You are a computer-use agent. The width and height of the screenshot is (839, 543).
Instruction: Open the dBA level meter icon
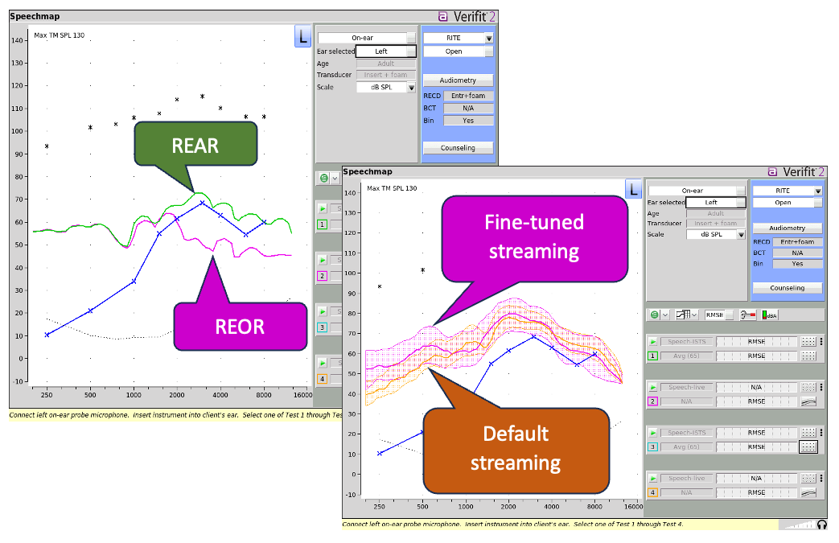coord(769,315)
